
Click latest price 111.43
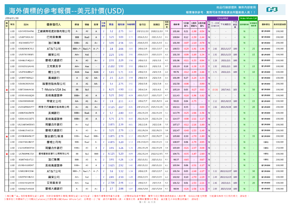tap(176, 95)
